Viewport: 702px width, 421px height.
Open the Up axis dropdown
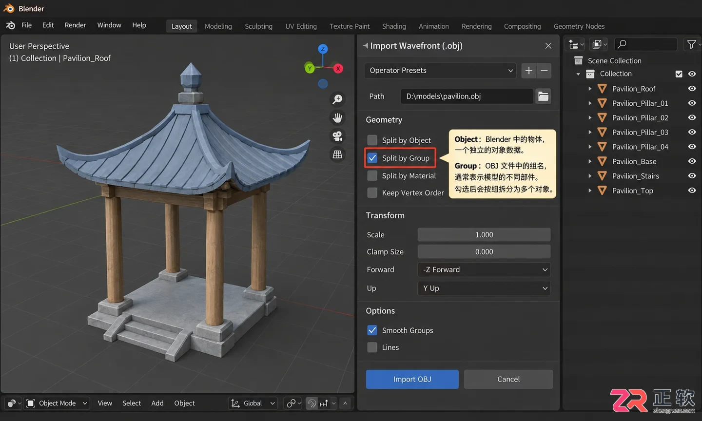point(484,288)
